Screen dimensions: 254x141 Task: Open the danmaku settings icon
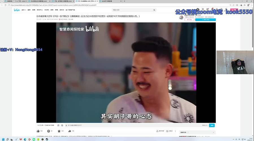pos(62,125)
